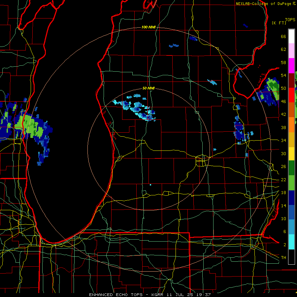The height and width of the screenshot is (297, 297).
Task: Select legend value 26
Action: pos(283,167)
